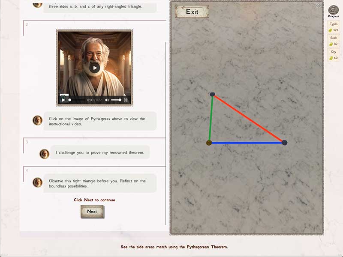The width and height of the screenshot is (343, 257).
Task: Click the video seek progress bar
Action: [x=77, y=100]
